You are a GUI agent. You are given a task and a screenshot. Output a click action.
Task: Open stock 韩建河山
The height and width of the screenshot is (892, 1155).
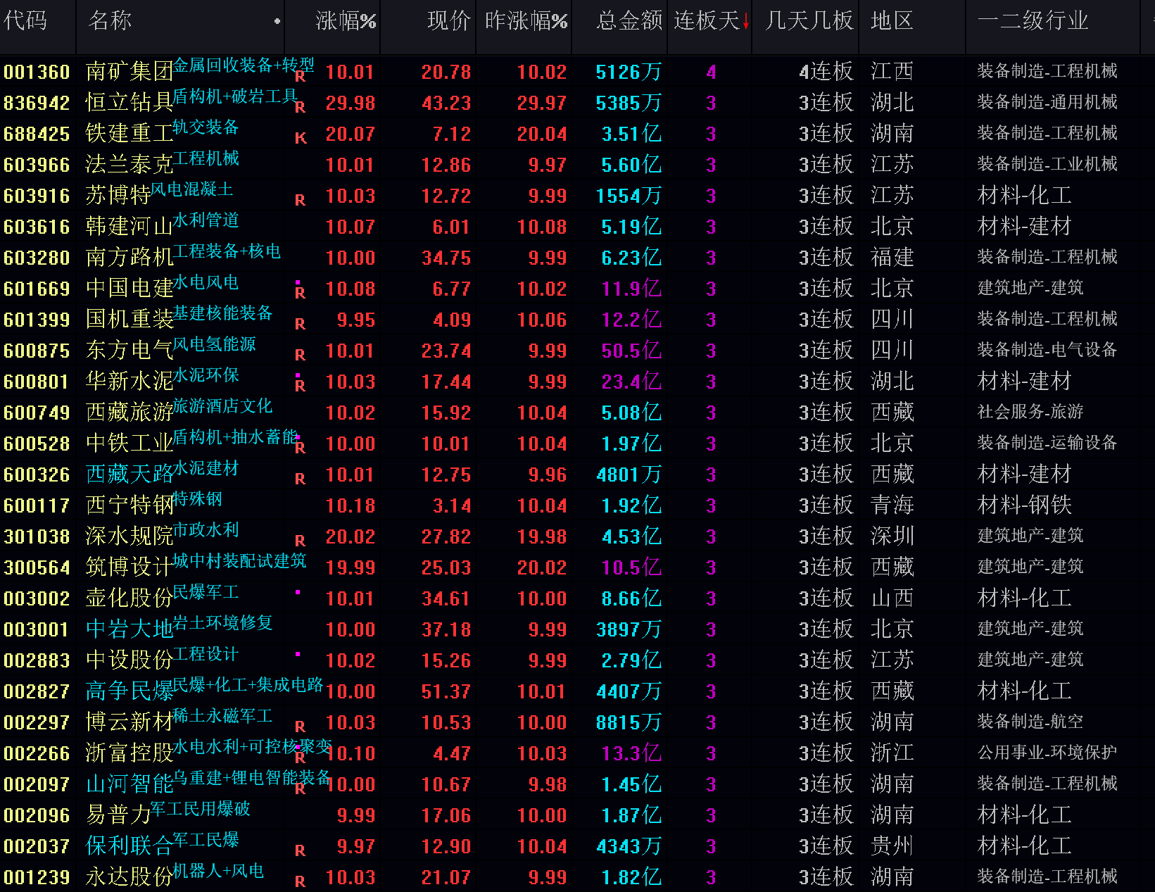coord(130,227)
